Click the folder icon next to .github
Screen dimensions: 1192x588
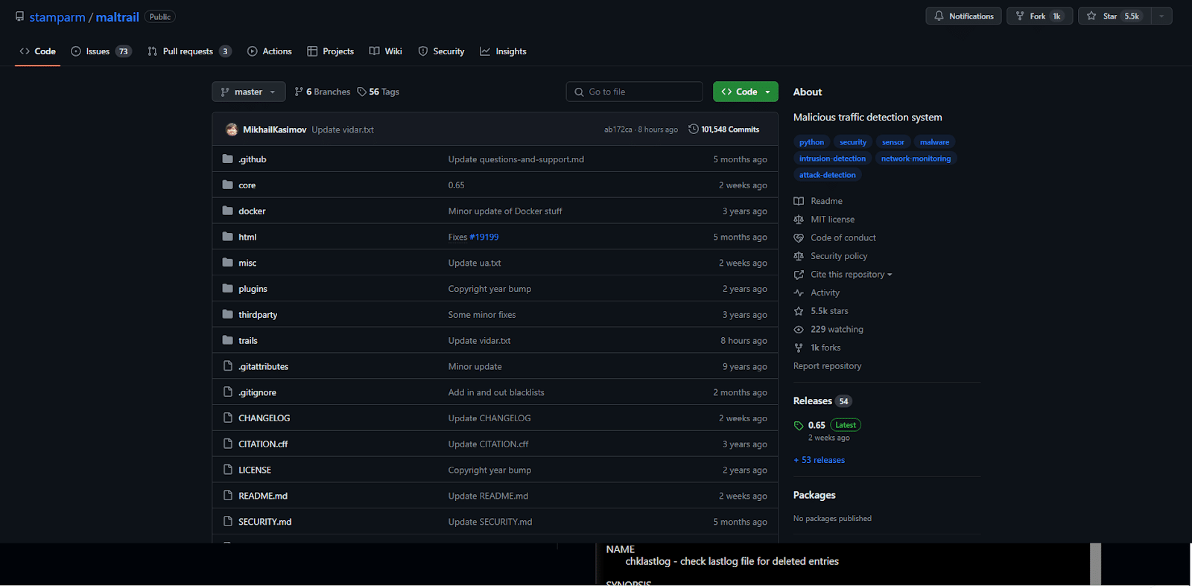(x=228, y=159)
